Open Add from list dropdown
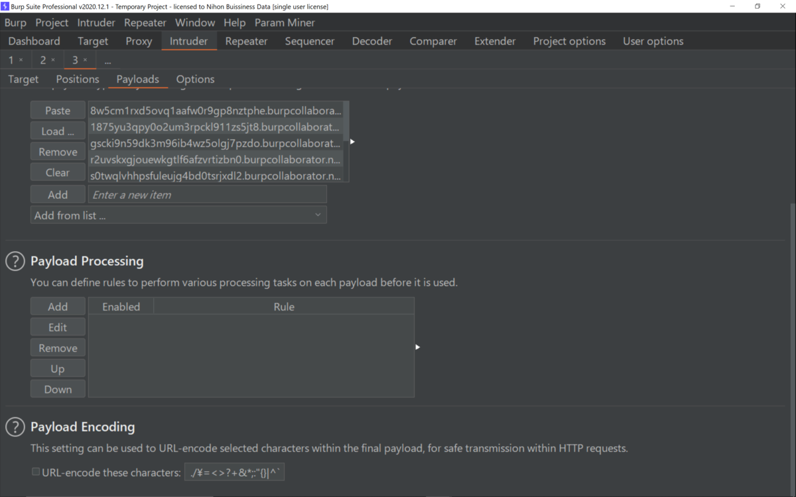Viewport: 796px width, 497px height. [x=178, y=215]
